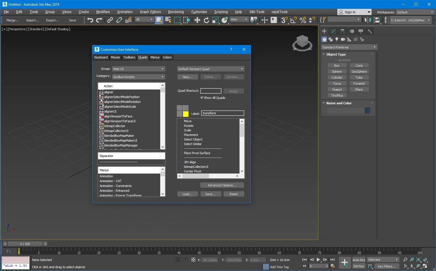Screen dimensions: 436x271
Task: Activate the Select and Link tool
Action: coord(110,20)
